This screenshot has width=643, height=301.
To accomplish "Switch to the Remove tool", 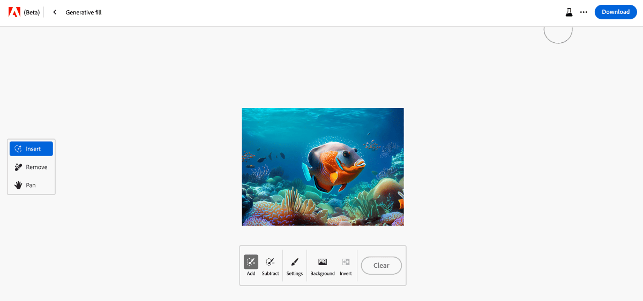I will coord(31,167).
